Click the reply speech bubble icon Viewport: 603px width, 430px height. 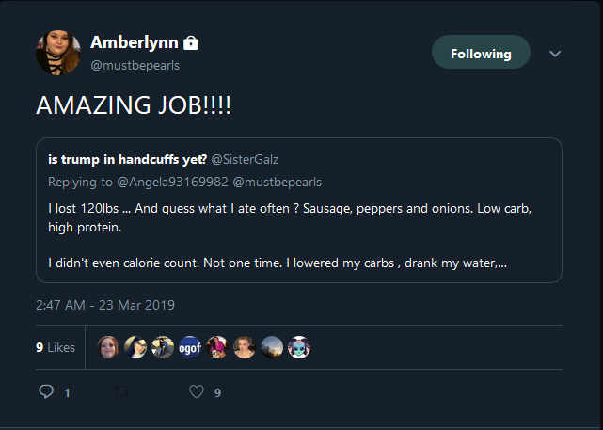coord(46,391)
